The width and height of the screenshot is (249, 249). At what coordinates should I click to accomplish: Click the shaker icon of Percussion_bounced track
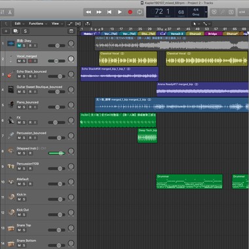tap(11, 136)
